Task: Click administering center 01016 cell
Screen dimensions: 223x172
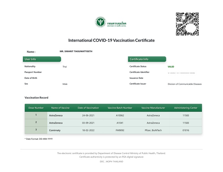Action: click(186, 130)
